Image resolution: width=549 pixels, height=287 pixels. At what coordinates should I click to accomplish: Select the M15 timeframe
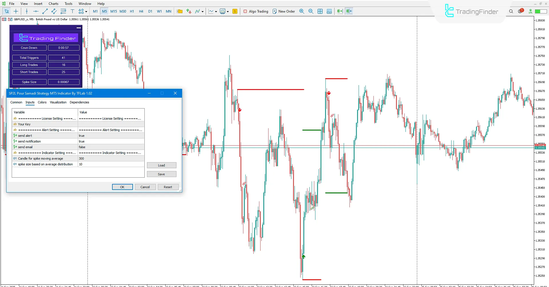click(x=114, y=11)
